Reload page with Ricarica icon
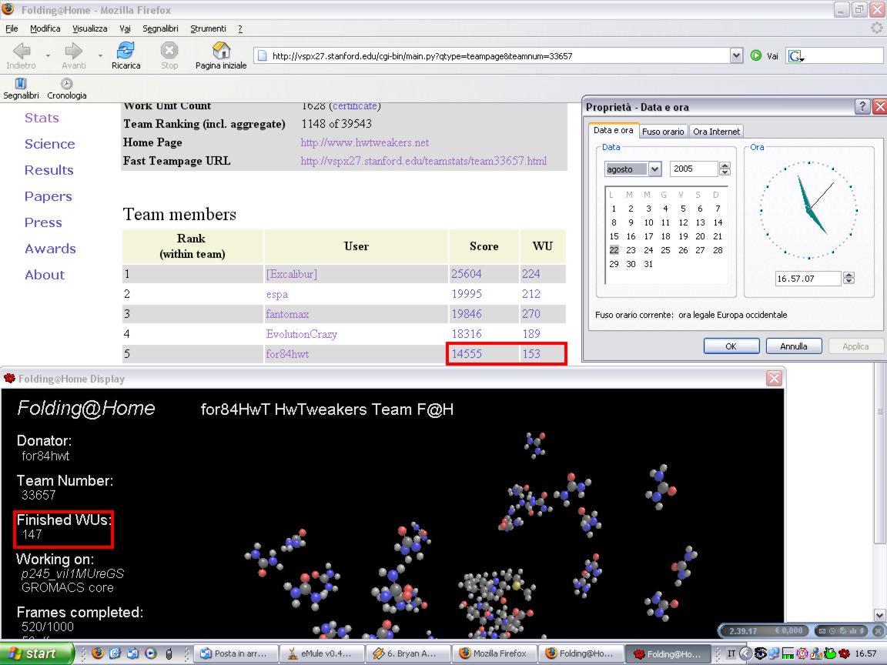Screen dimensions: 887x665 [x=126, y=50]
